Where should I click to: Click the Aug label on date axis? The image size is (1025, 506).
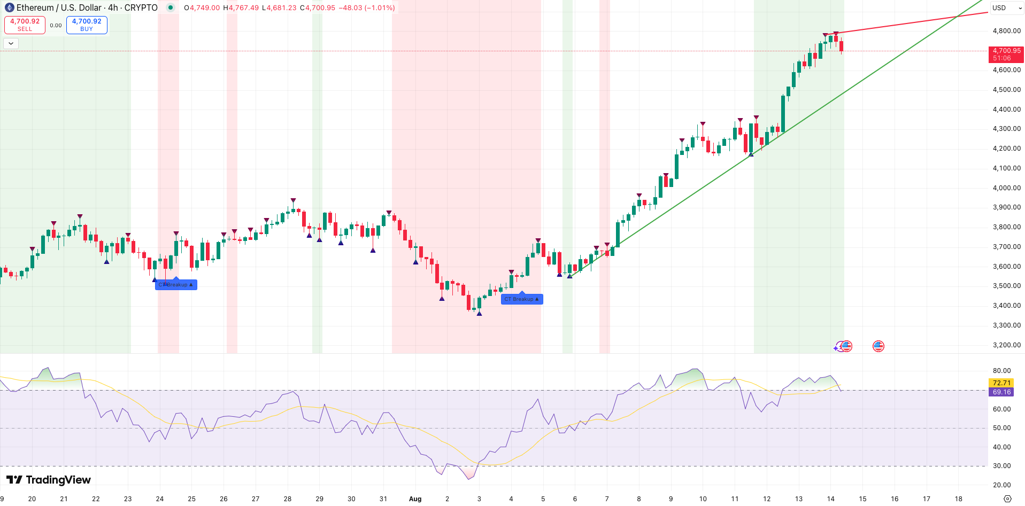pyautogui.click(x=415, y=499)
